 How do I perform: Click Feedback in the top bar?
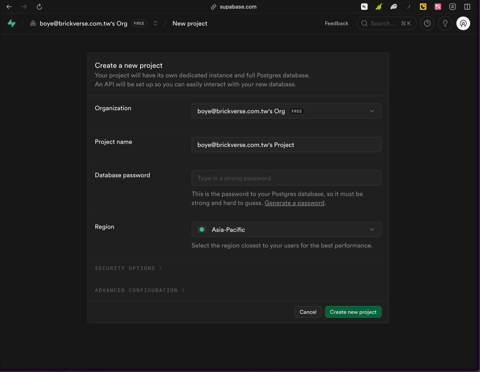[x=336, y=24]
